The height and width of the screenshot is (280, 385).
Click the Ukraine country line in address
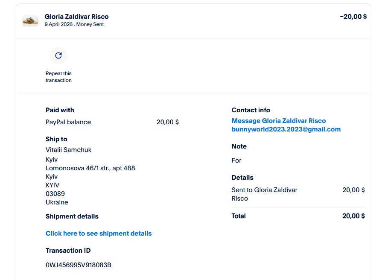pos(57,202)
